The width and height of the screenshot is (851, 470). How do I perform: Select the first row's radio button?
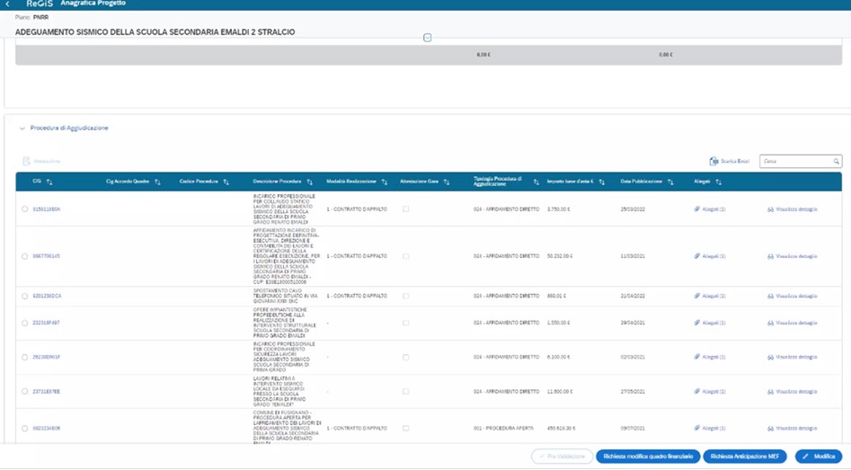point(25,209)
